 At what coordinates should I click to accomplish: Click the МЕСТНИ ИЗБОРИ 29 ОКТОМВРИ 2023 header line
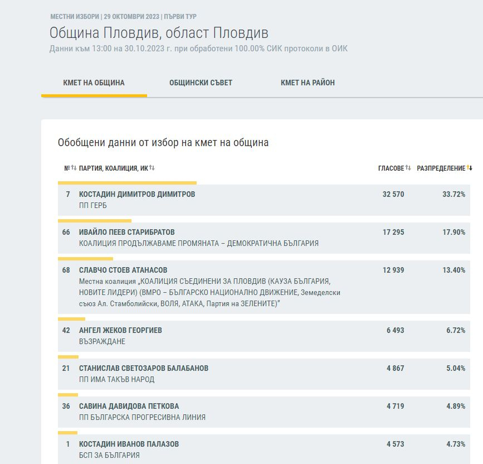pyautogui.click(x=123, y=17)
